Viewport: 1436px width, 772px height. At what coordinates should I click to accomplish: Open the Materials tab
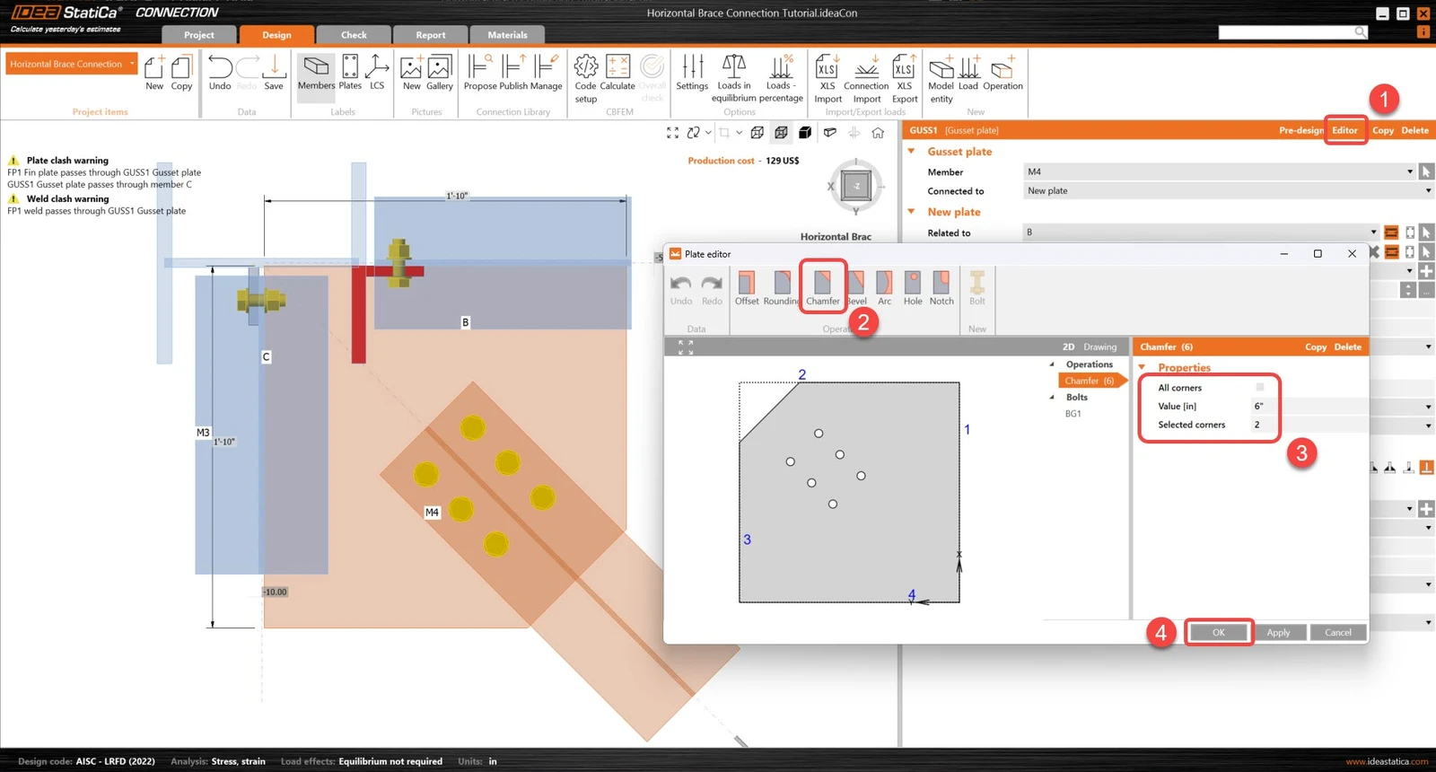(507, 35)
